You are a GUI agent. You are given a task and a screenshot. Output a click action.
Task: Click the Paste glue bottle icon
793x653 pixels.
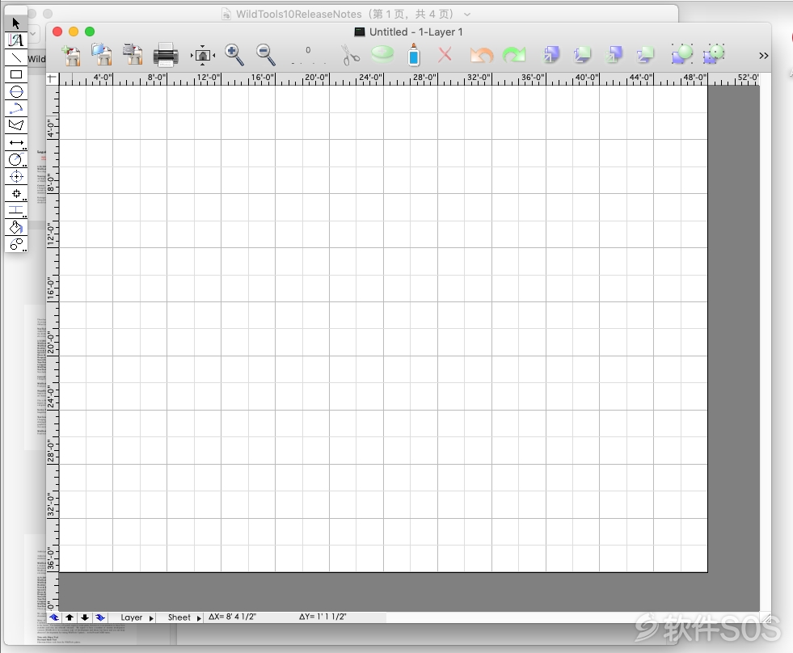pyautogui.click(x=414, y=55)
